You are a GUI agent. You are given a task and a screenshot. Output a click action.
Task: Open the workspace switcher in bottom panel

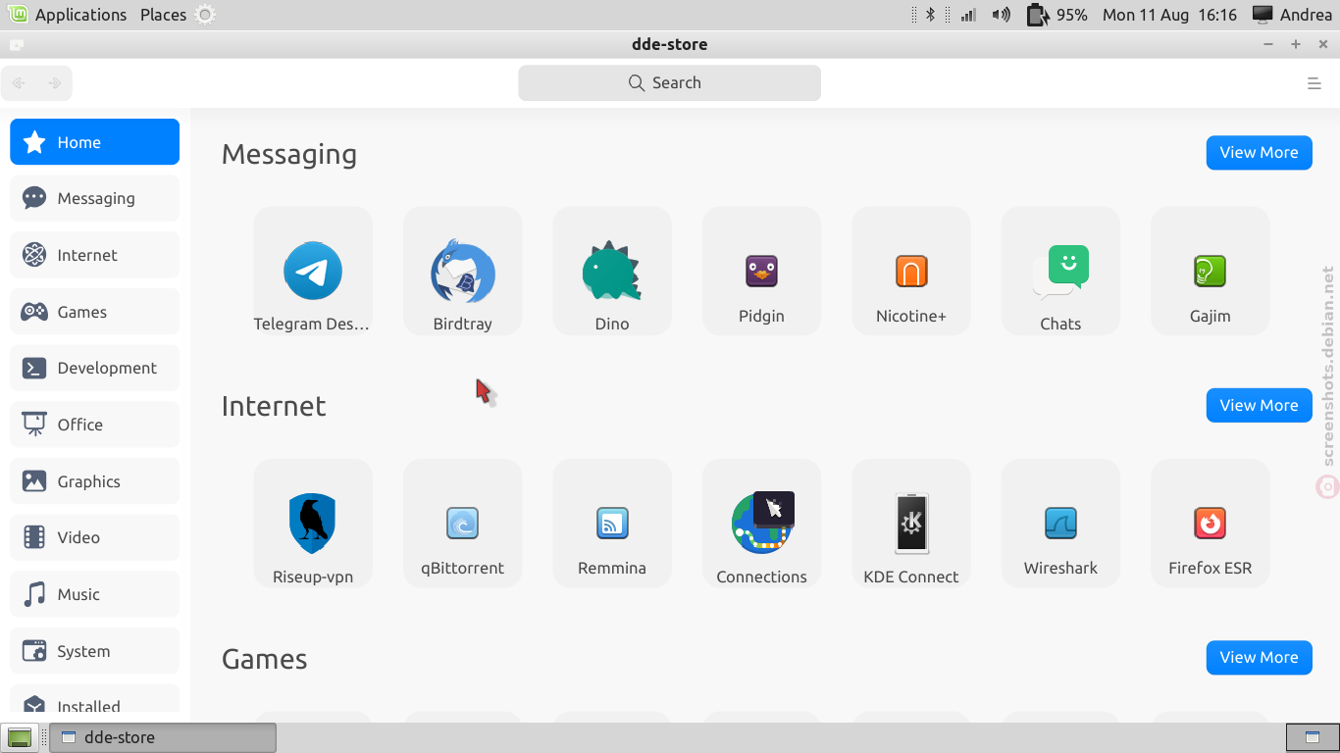[x=1312, y=737]
